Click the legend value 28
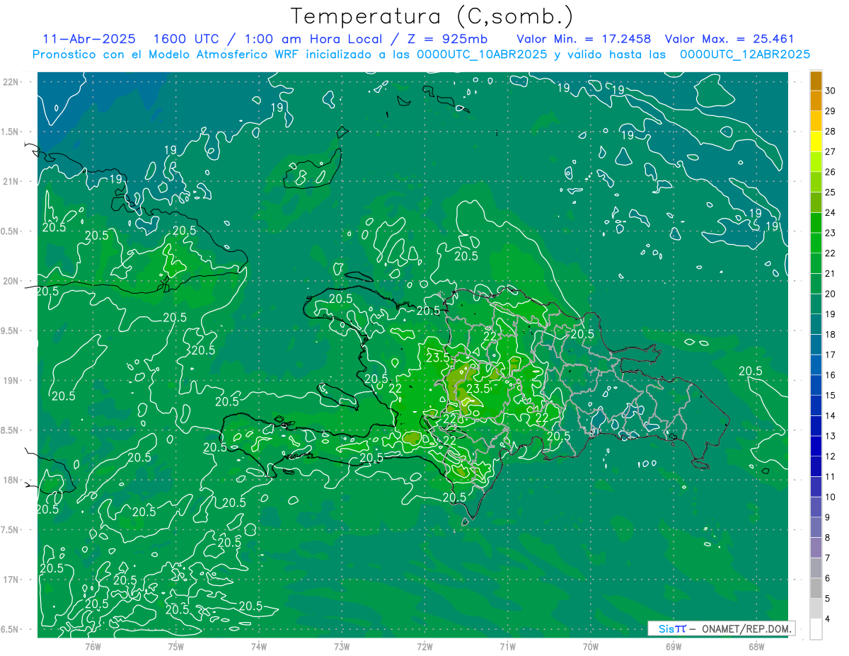This screenshot has height=656, width=849. click(831, 131)
